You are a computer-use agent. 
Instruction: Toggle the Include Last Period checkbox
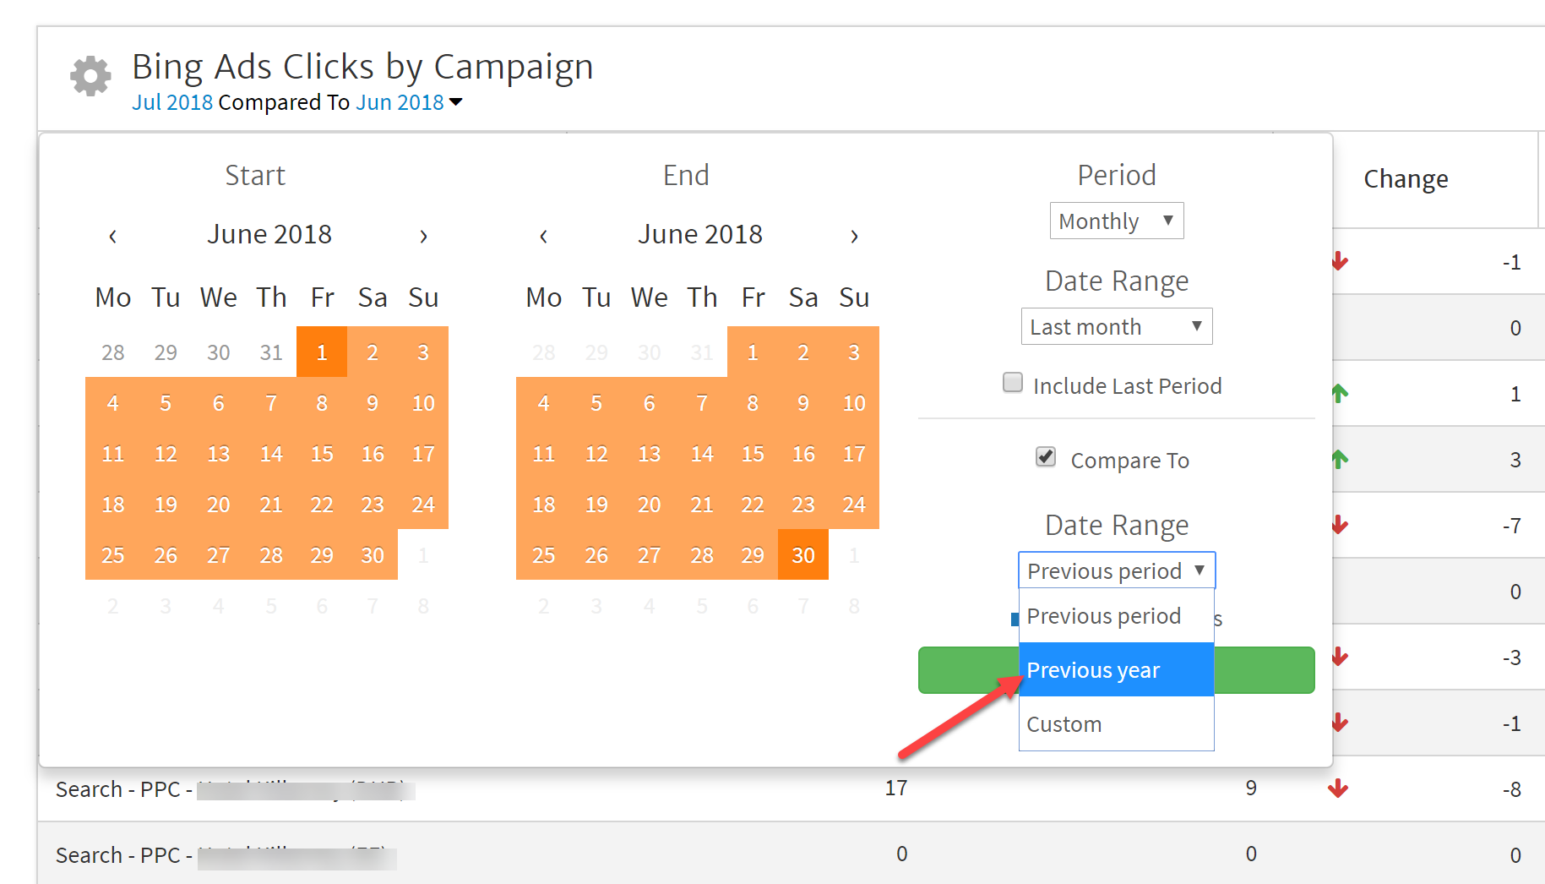point(1012,383)
